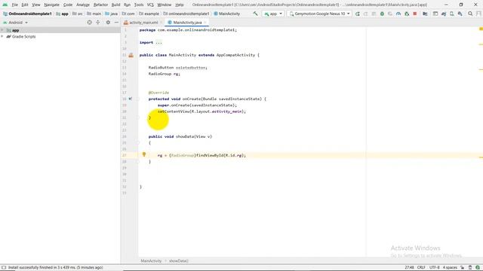Click the Profile app gauge icon
The width and height of the screenshot is (483, 271).
pyautogui.click(x=398, y=14)
